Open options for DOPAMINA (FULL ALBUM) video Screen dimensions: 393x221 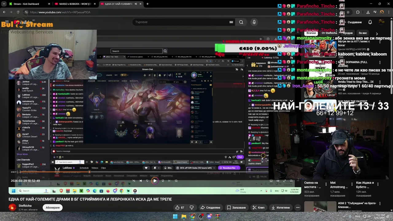pos(379,63)
